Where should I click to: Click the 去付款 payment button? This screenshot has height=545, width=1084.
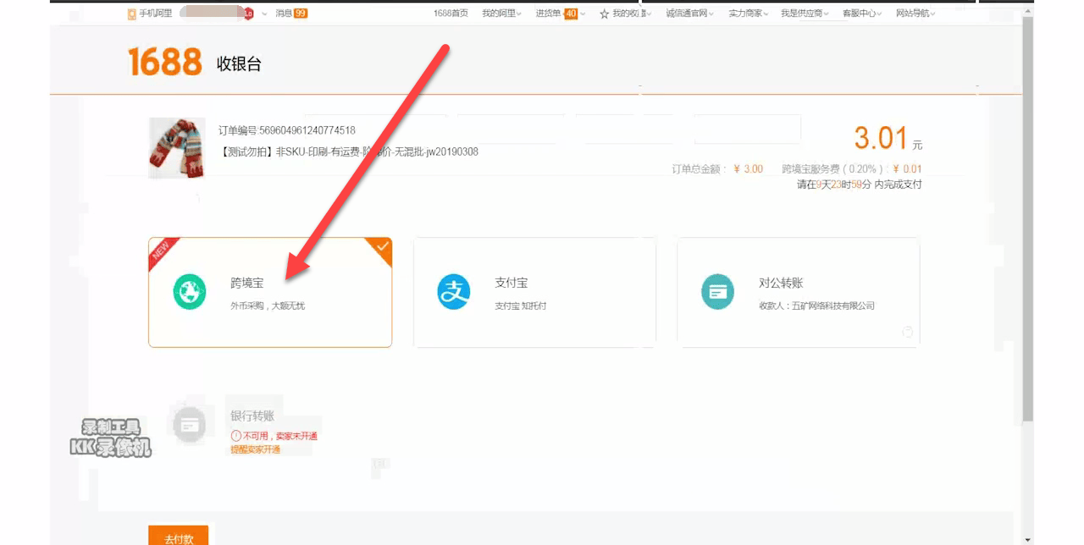pyautogui.click(x=178, y=537)
